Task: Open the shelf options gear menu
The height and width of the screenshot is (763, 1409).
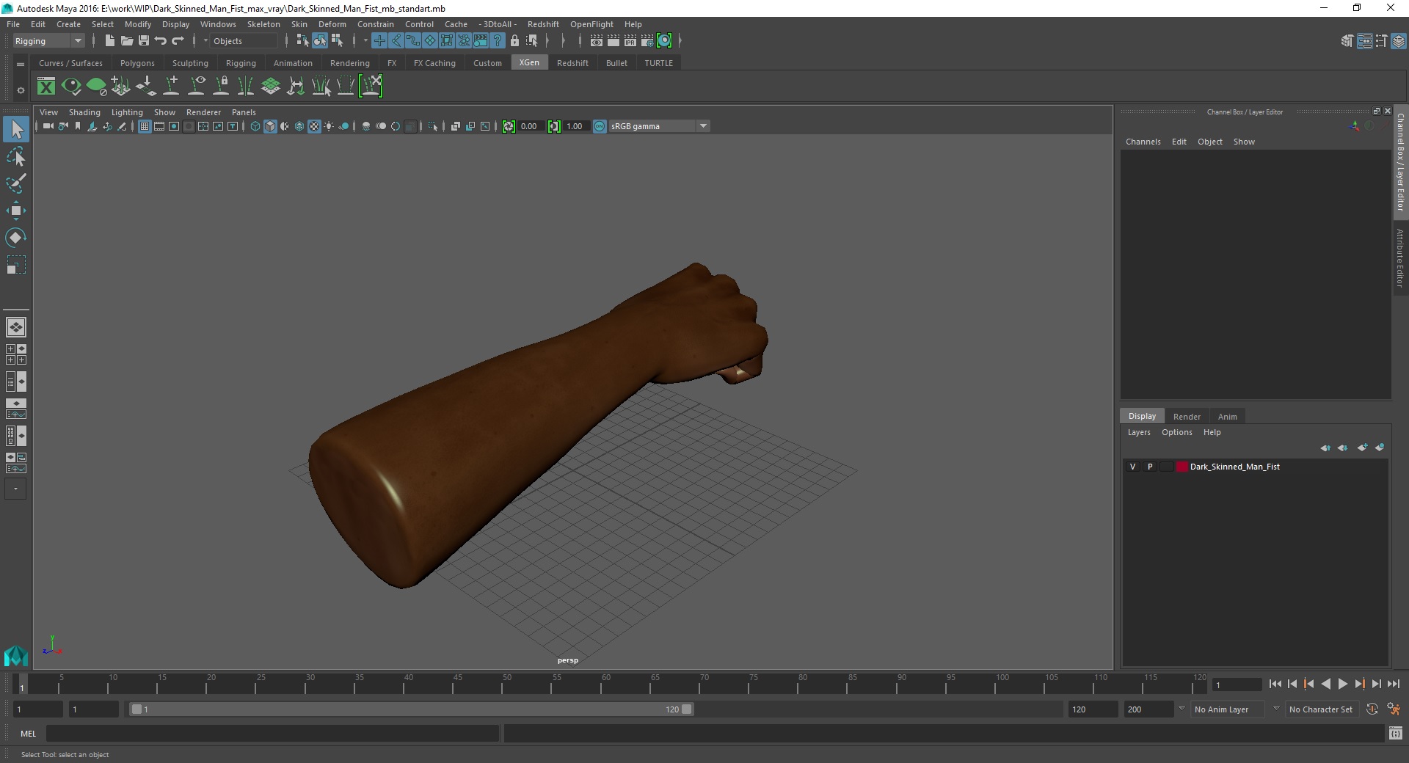Action: click(21, 90)
